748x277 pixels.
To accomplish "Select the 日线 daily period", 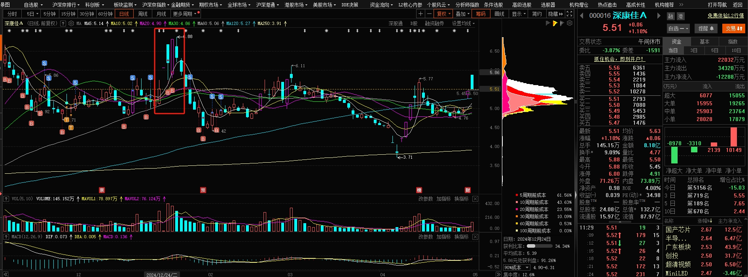I will (x=124, y=14).
